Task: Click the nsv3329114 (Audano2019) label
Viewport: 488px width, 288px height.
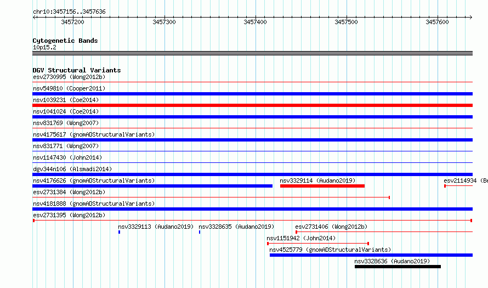Action: (317, 180)
